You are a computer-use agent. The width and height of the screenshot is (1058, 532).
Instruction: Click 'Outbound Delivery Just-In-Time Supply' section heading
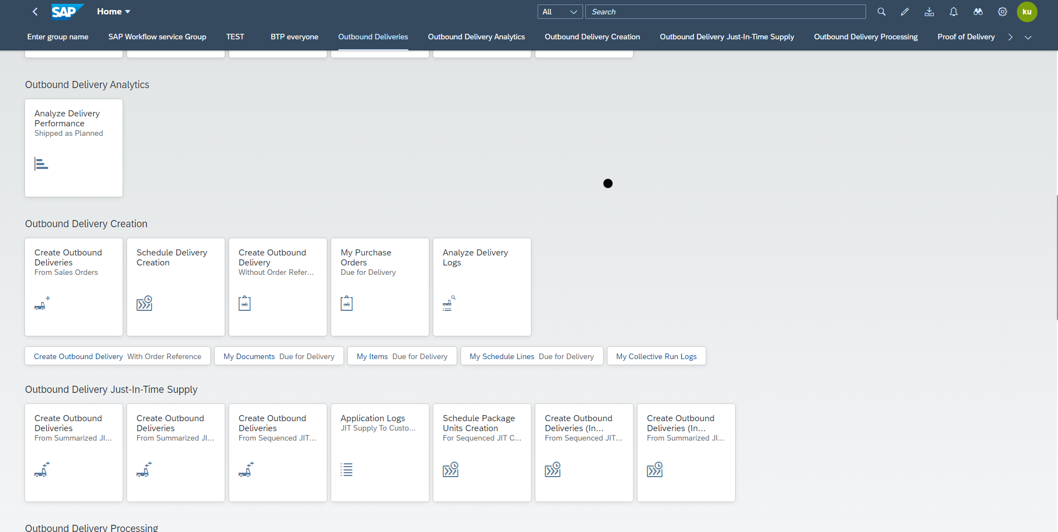[111, 390]
